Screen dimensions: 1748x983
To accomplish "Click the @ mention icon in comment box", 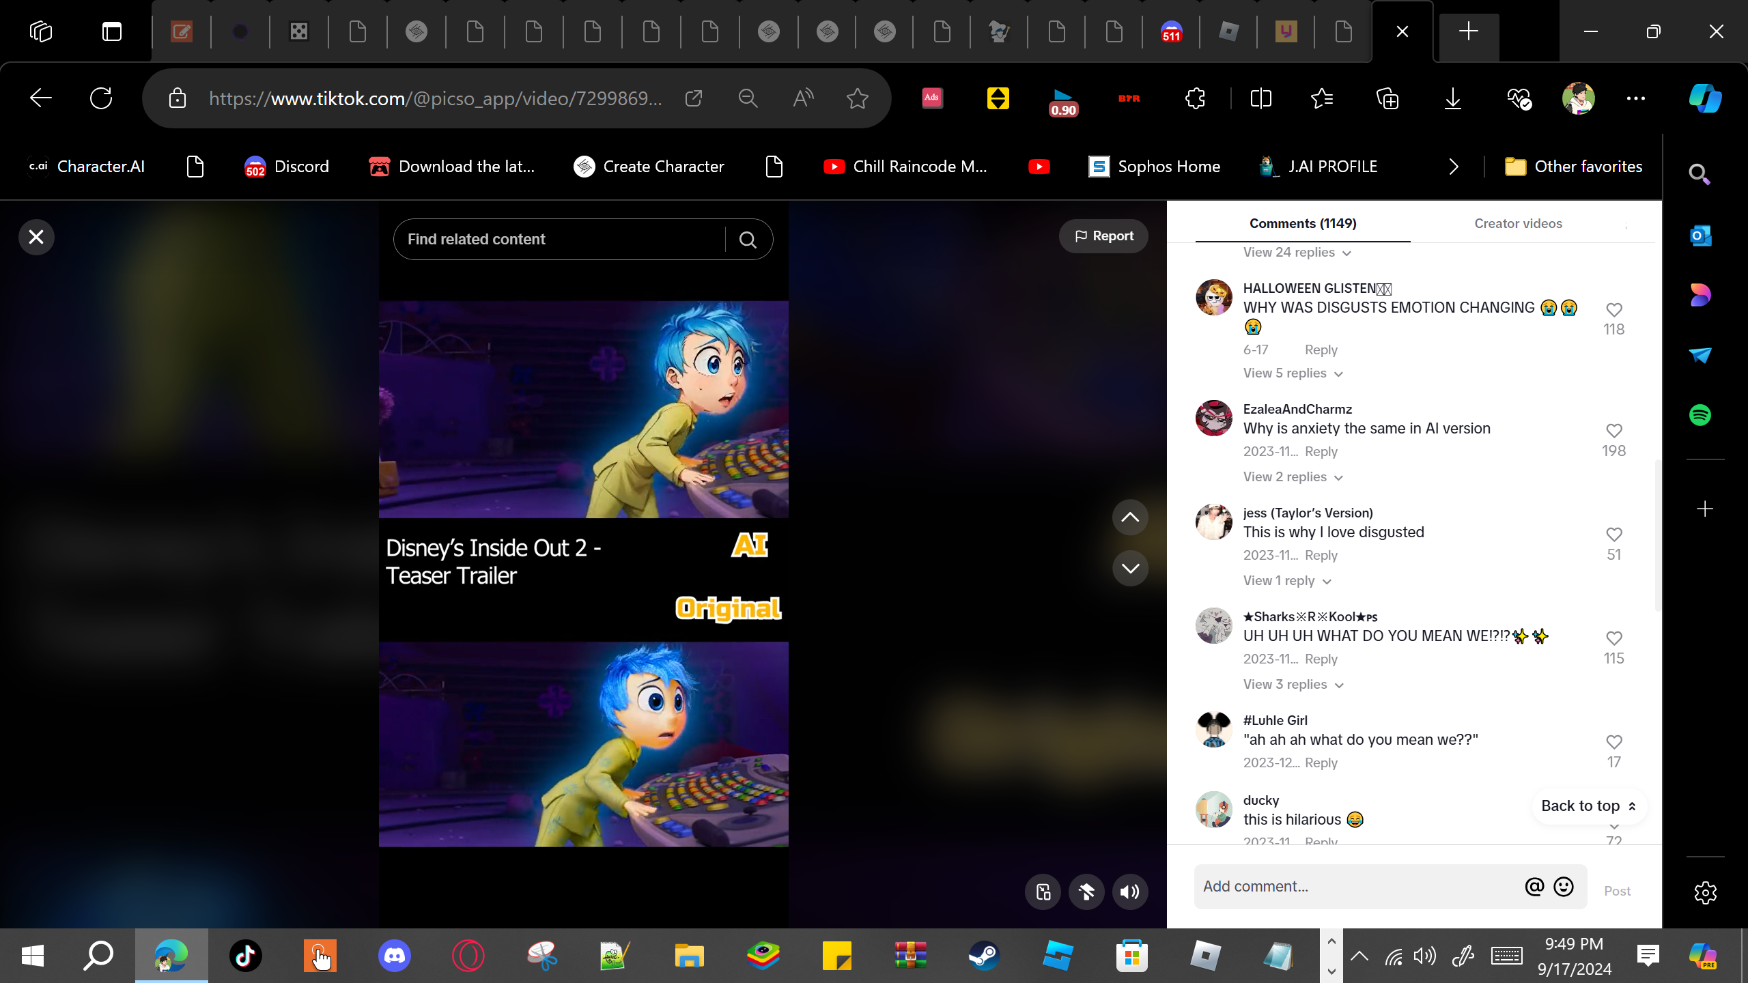I will coord(1534,886).
